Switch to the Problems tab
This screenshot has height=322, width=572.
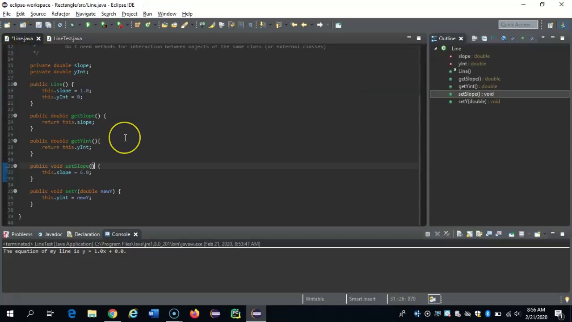pos(18,234)
